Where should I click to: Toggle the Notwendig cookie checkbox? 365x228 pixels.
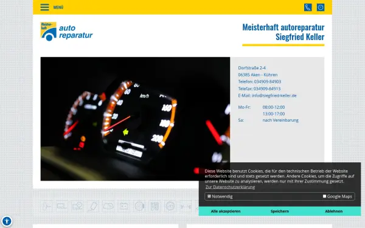point(209,196)
